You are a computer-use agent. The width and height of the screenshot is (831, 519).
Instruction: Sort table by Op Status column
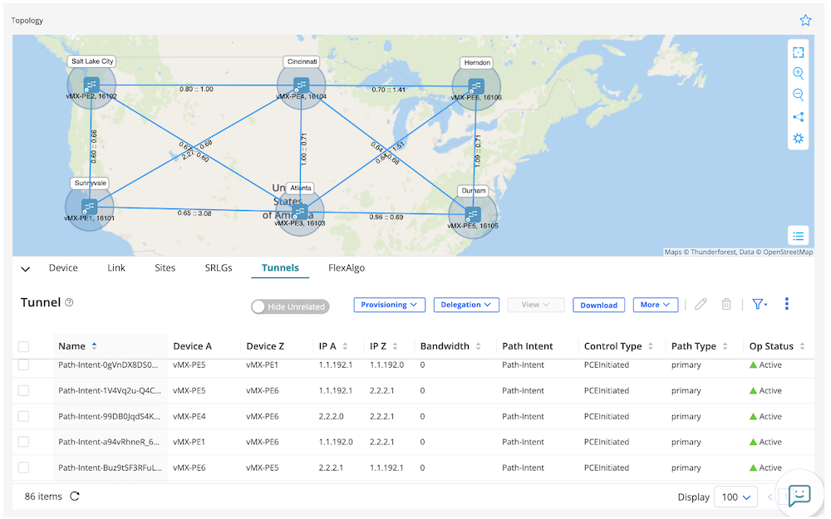[803, 345]
